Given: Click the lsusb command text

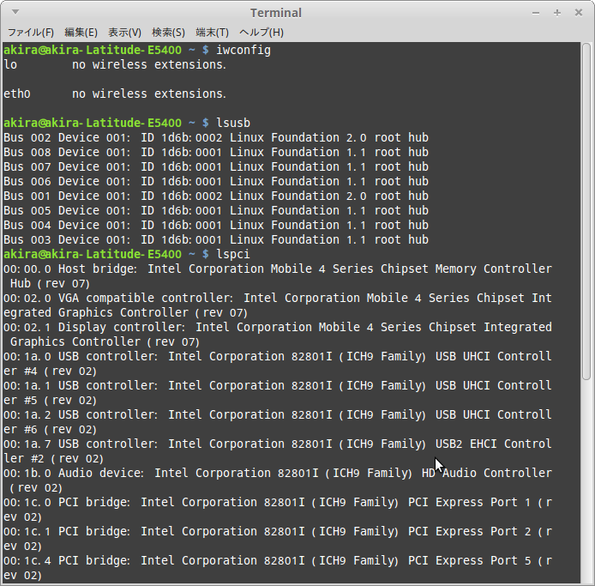Looking at the screenshot, I should point(233,123).
